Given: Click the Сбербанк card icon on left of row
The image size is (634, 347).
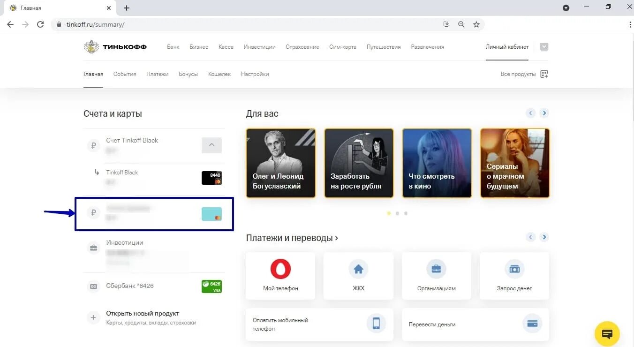Looking at the screenshot, I should click(93, 286).
